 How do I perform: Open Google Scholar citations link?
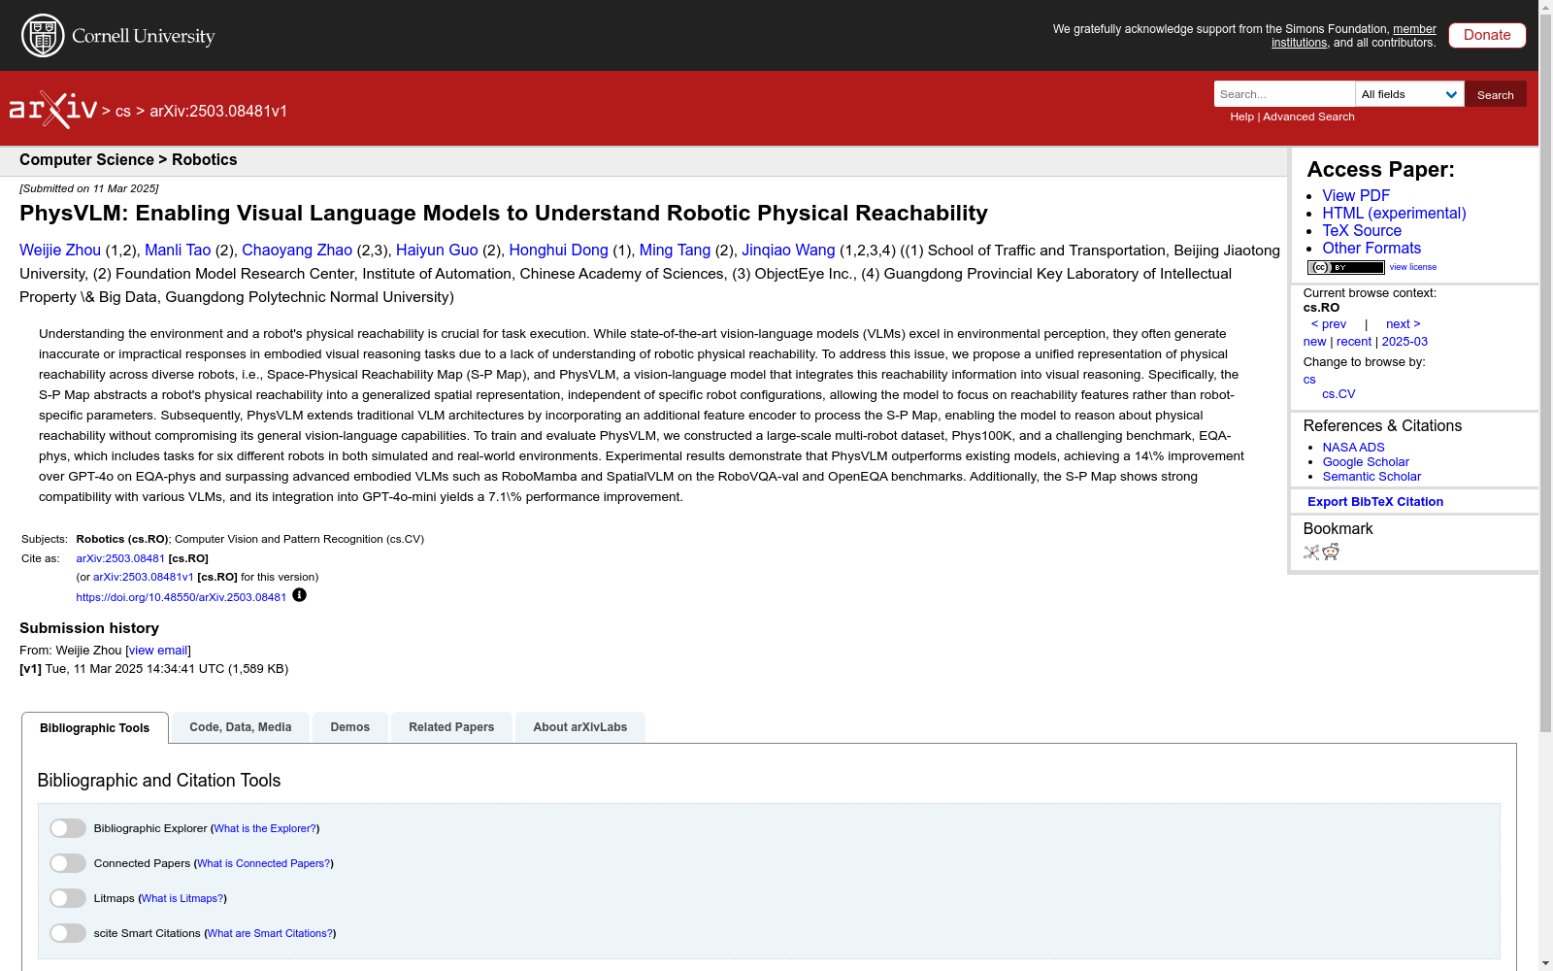click(1366, 462)
